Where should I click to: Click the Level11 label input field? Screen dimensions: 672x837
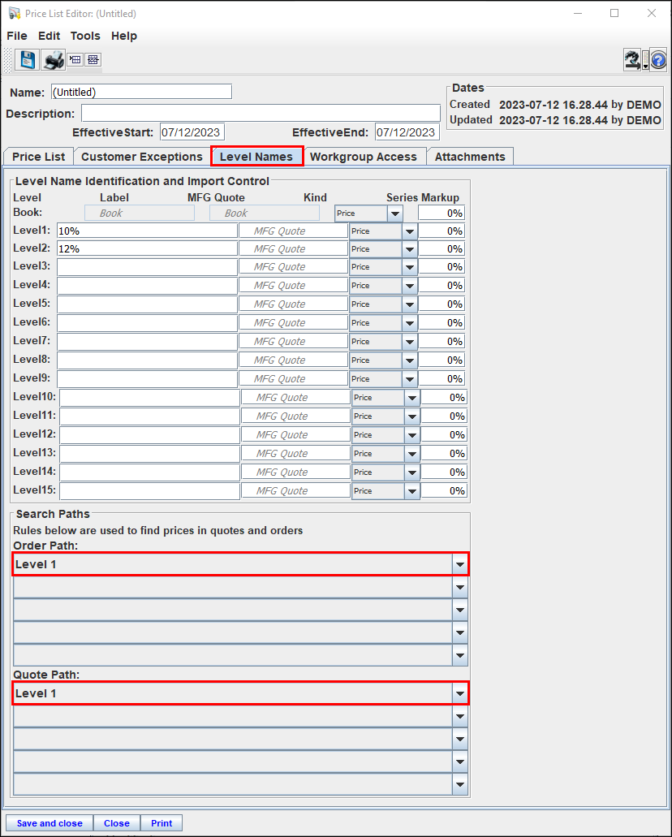point(149,416)
